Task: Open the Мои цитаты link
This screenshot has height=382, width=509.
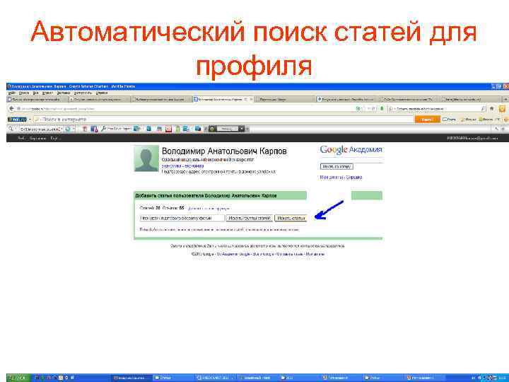Action: tap(332, 177)
